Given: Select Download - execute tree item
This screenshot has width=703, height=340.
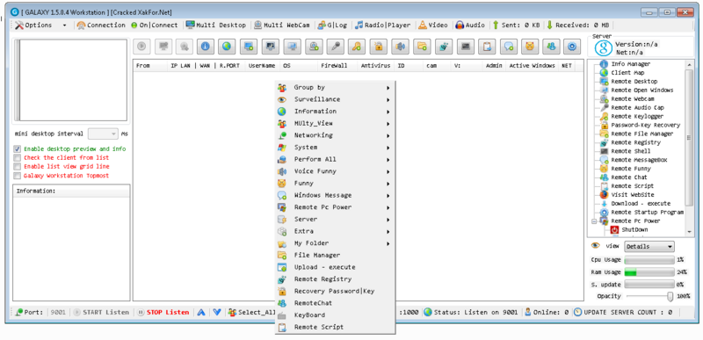Looking at the screenshot, I should pyautogui.click(x=641, y=204).
